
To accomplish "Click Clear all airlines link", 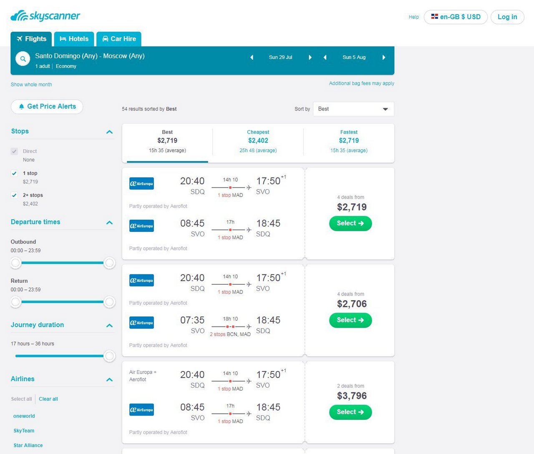I will pyautogui.click(x=48, y=399).
